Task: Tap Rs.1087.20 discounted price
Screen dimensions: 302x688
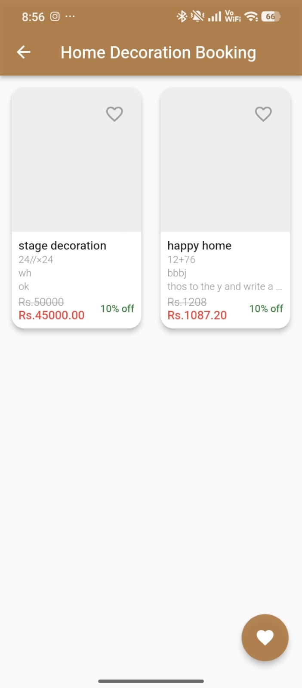Action: click(x=197, y=315)
